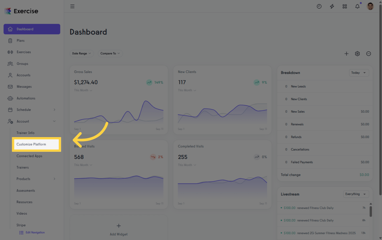Click the Groups icon in the sidebar
The height and width of the screenshot is (240, 382).
click(10, 63)
